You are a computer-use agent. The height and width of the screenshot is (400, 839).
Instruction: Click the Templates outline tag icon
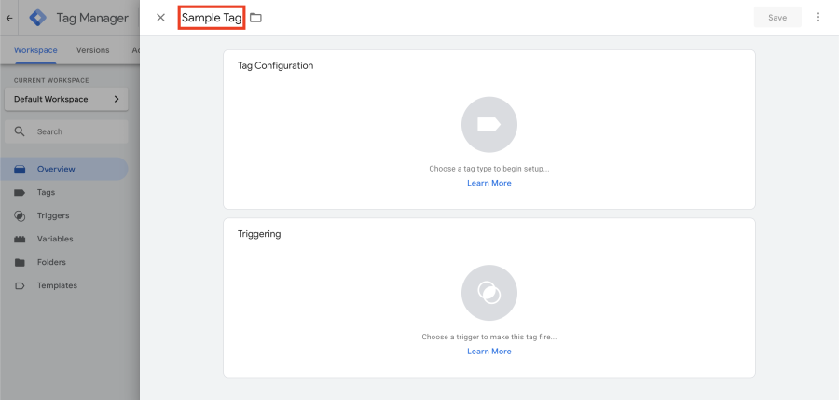click(x=20, y=285)
